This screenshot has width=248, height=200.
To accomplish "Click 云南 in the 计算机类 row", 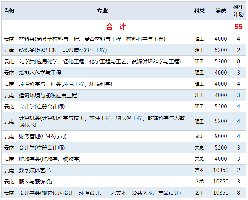I will coord(9,121).
